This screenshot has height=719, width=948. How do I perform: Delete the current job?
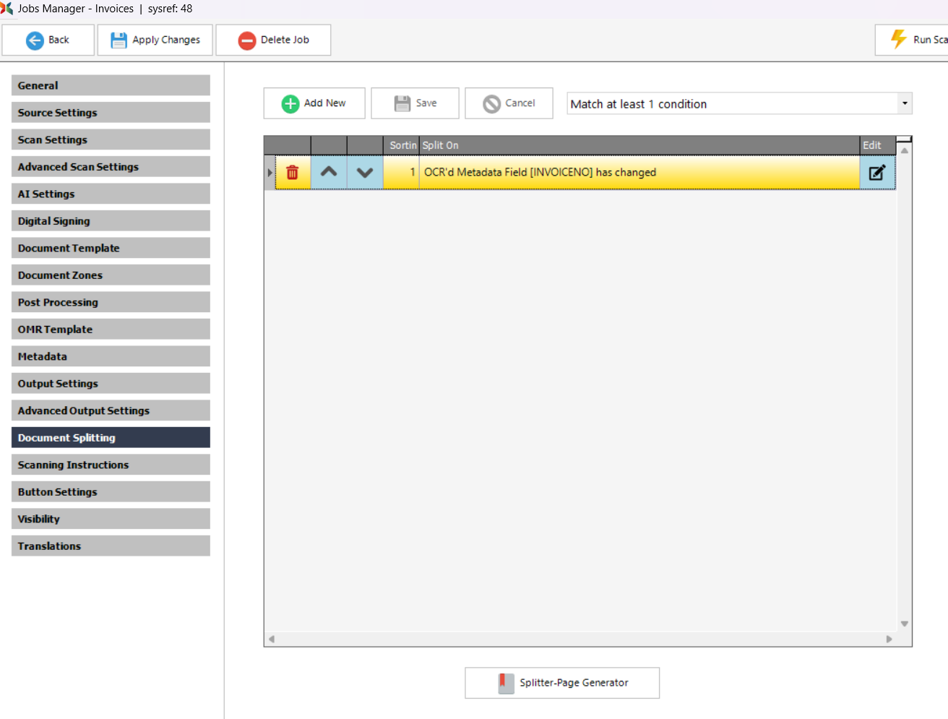(273, 40)
